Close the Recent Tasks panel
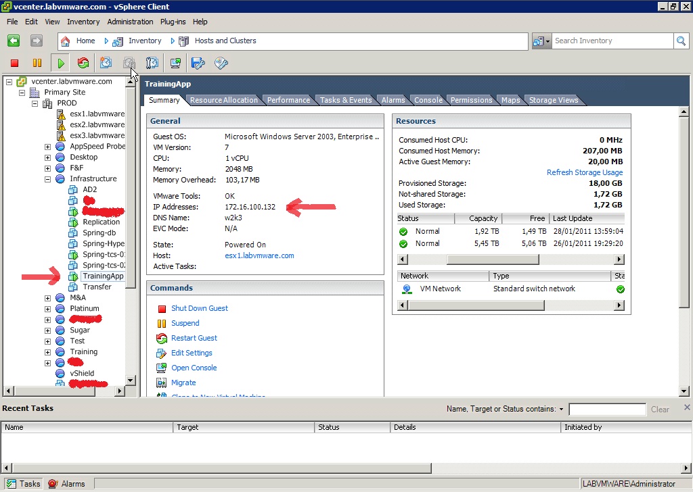 click(x=687, y=408)
